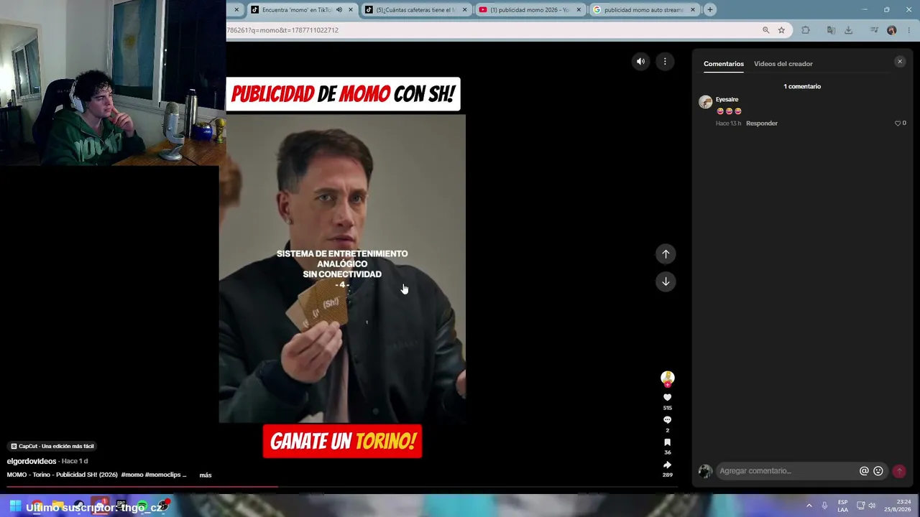The image size is (920, 517).
Task: Open Chrome from the taskbar
Action: click(37, 506)
